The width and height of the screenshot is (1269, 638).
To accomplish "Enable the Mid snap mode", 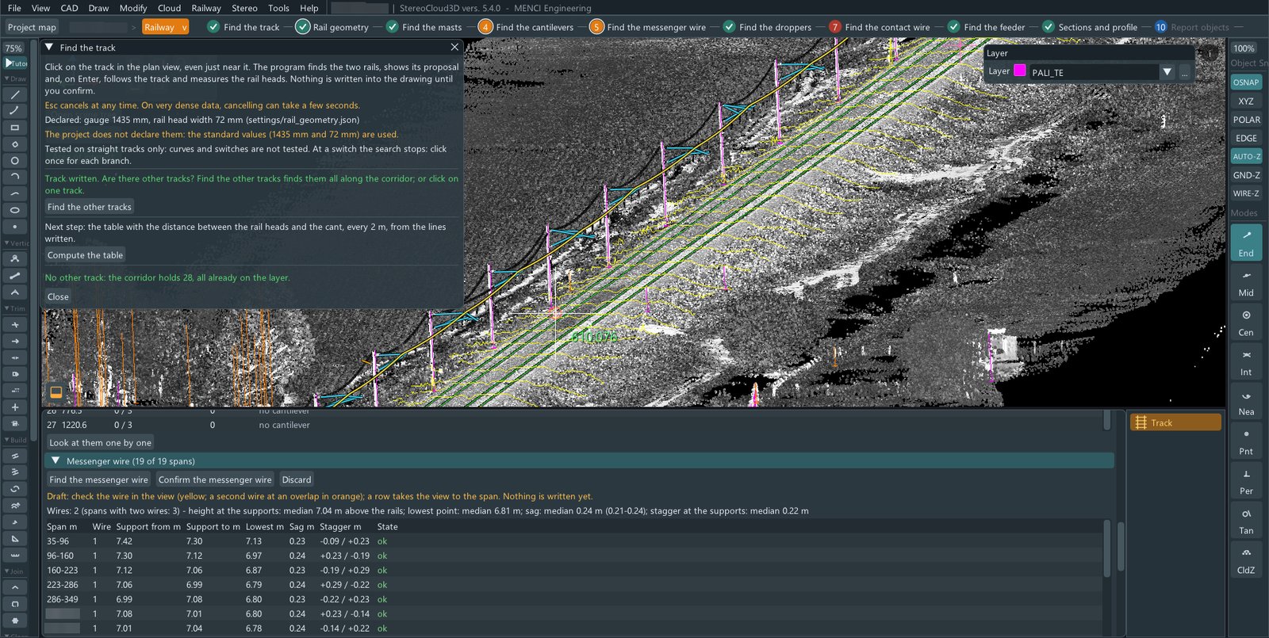I will 1246,282.
